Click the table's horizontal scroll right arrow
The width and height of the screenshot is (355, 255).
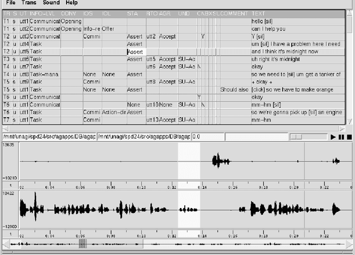click(x=342, y=129)
